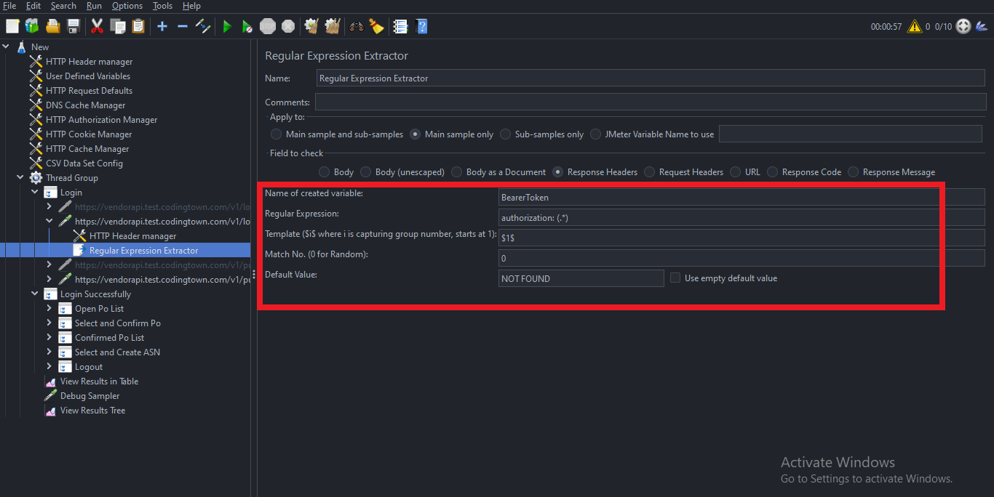
Task: Open the Function Helper dialog icon
Action: 400,26
